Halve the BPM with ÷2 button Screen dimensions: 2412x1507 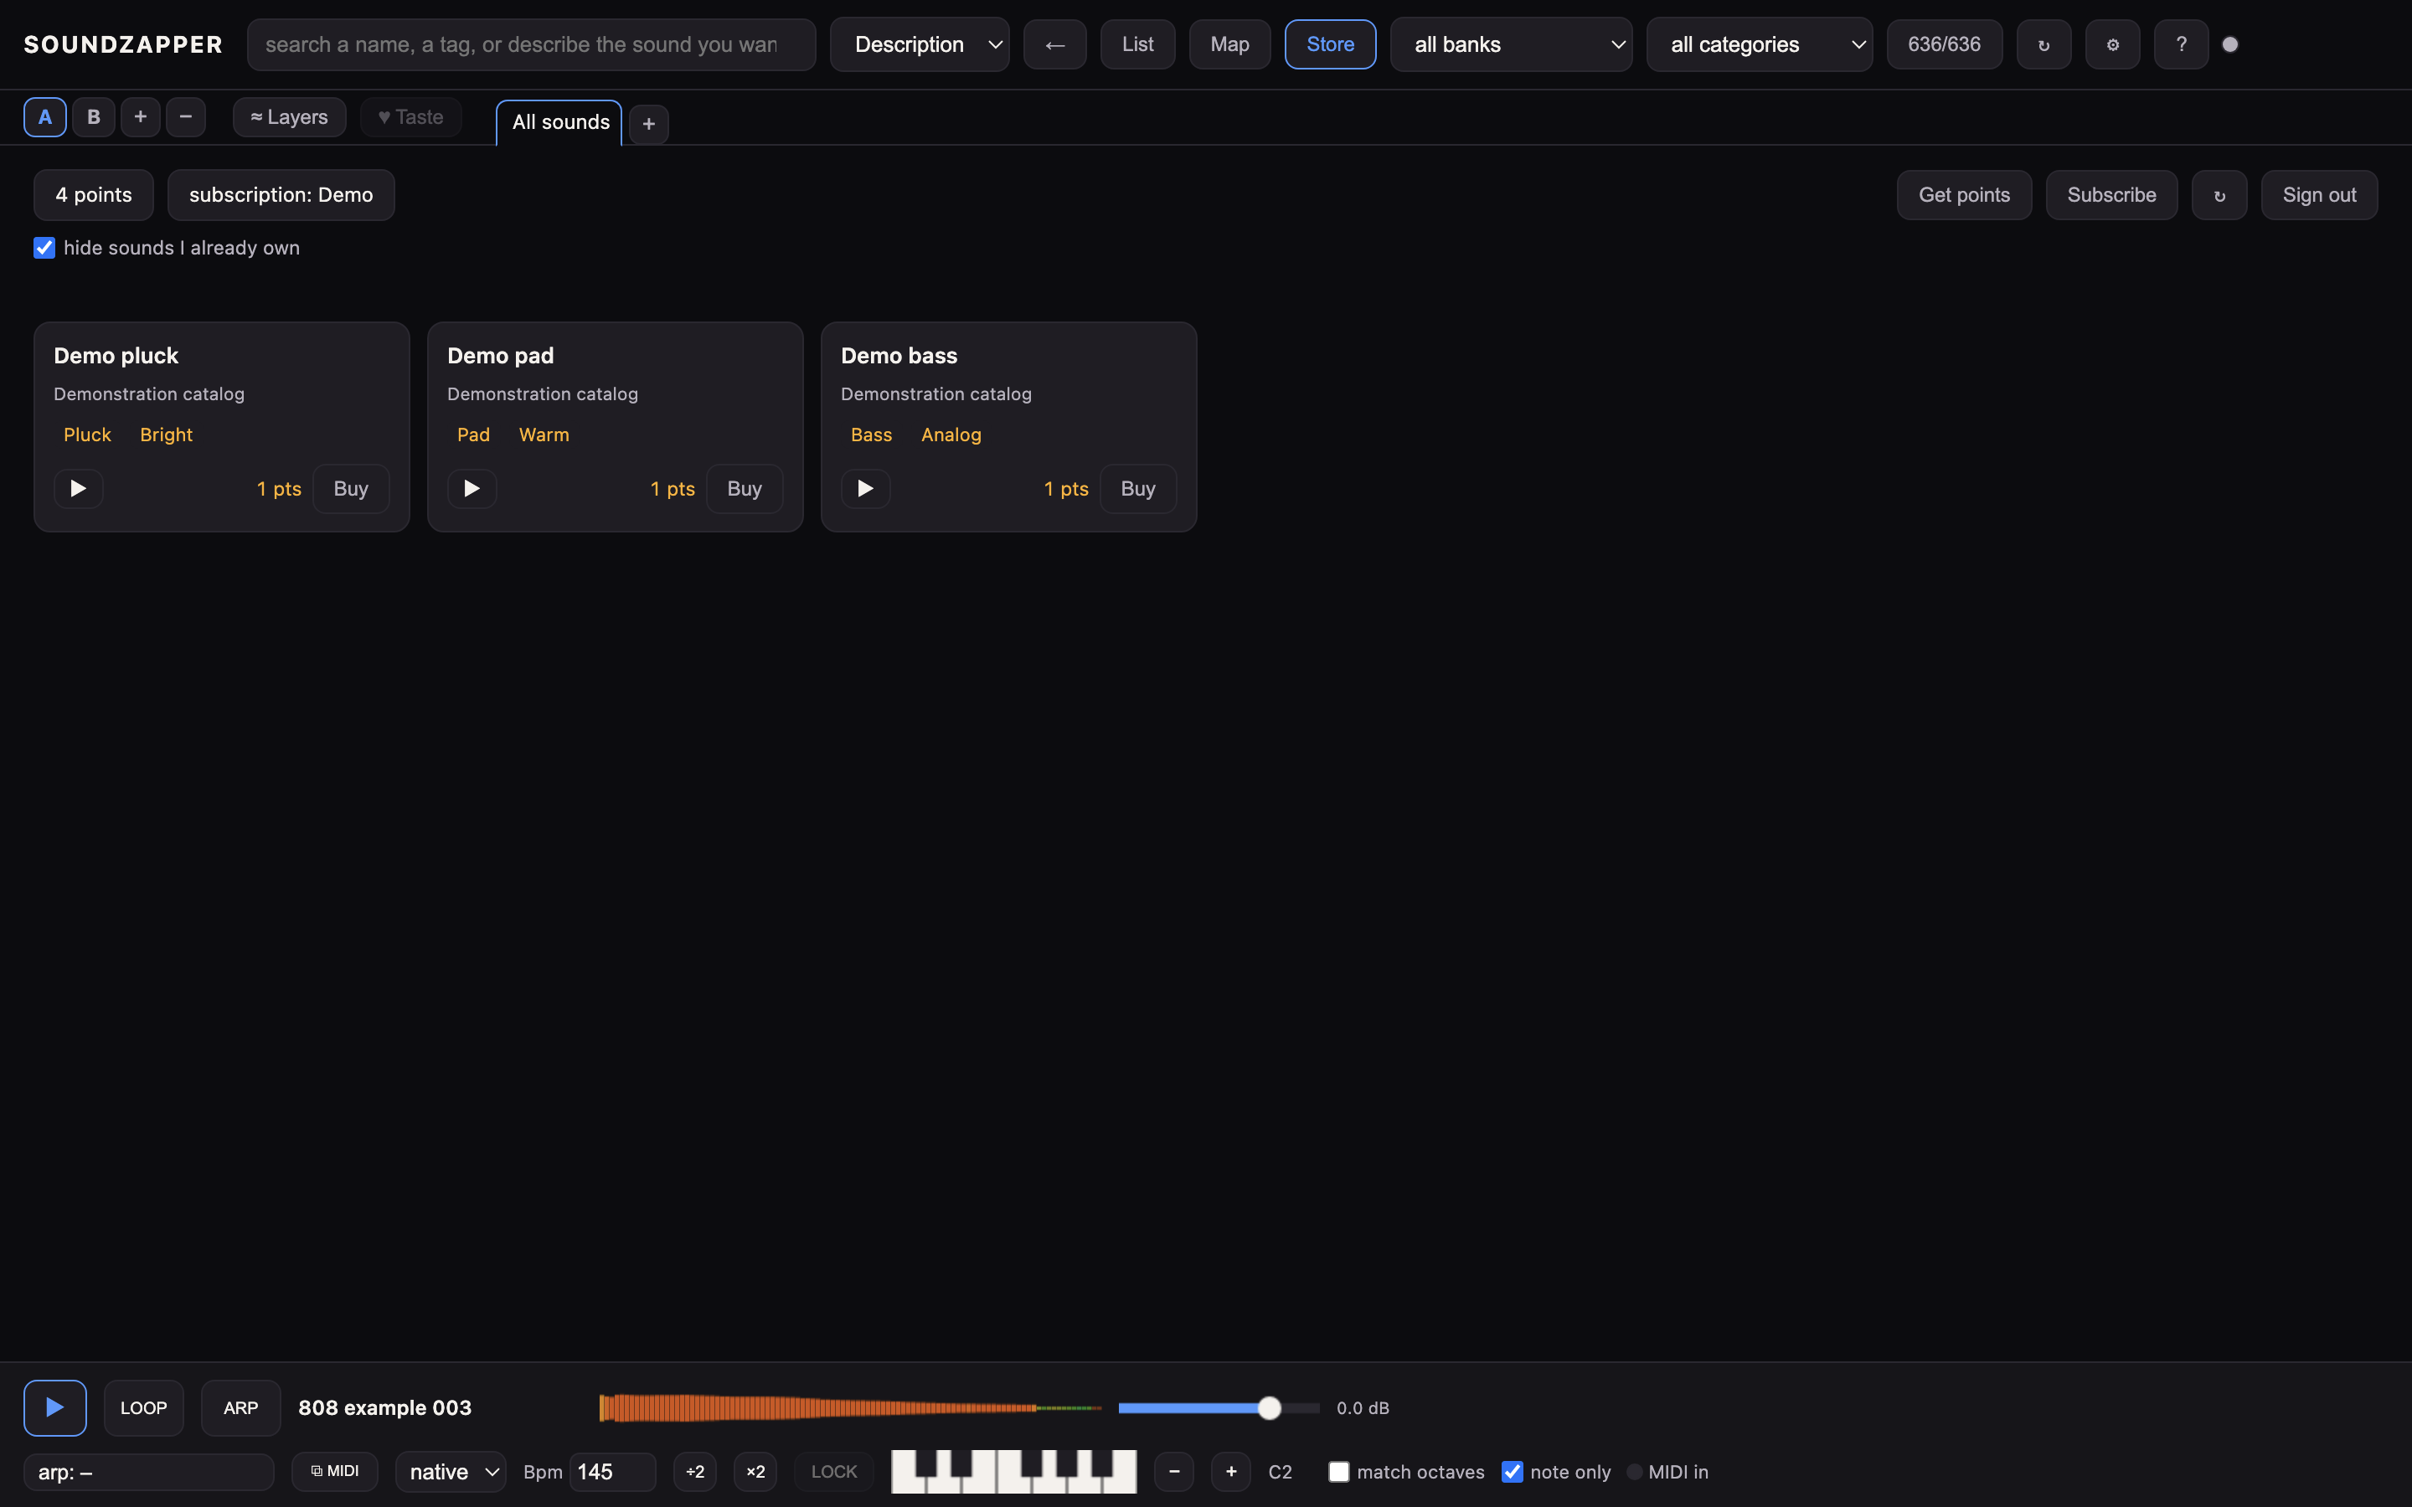pyautogui.click(x=694, y=1472)
